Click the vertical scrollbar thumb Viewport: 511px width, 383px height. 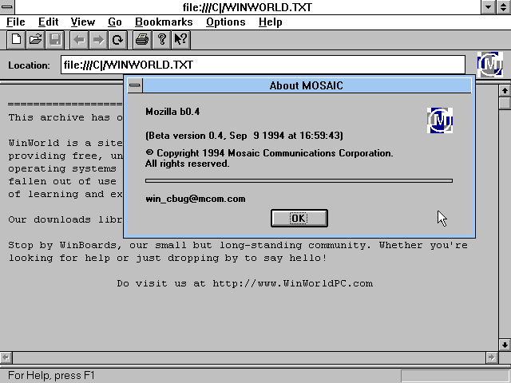point(505,103)
